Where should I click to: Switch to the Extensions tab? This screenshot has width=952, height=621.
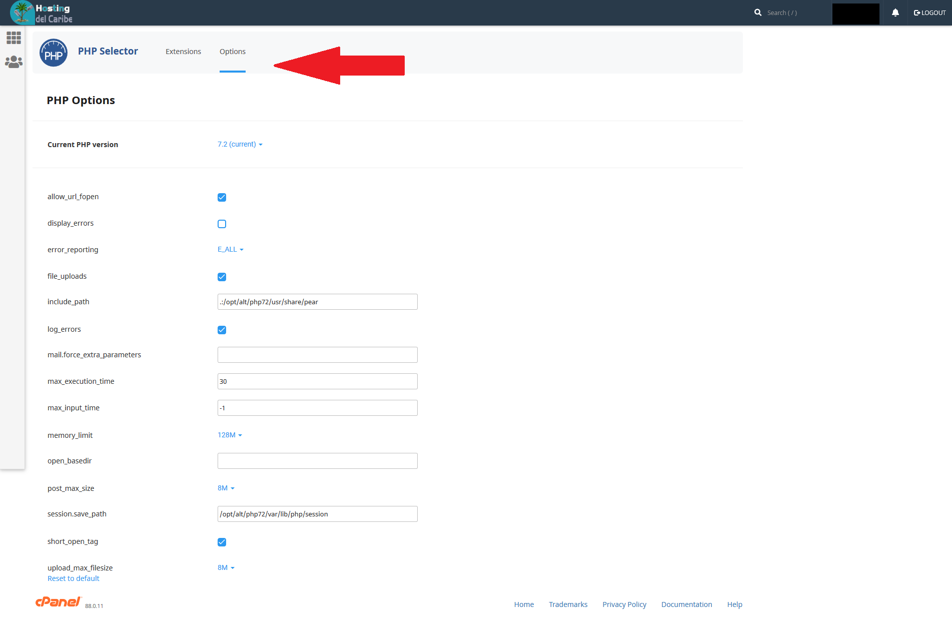(x=183, y=52)
